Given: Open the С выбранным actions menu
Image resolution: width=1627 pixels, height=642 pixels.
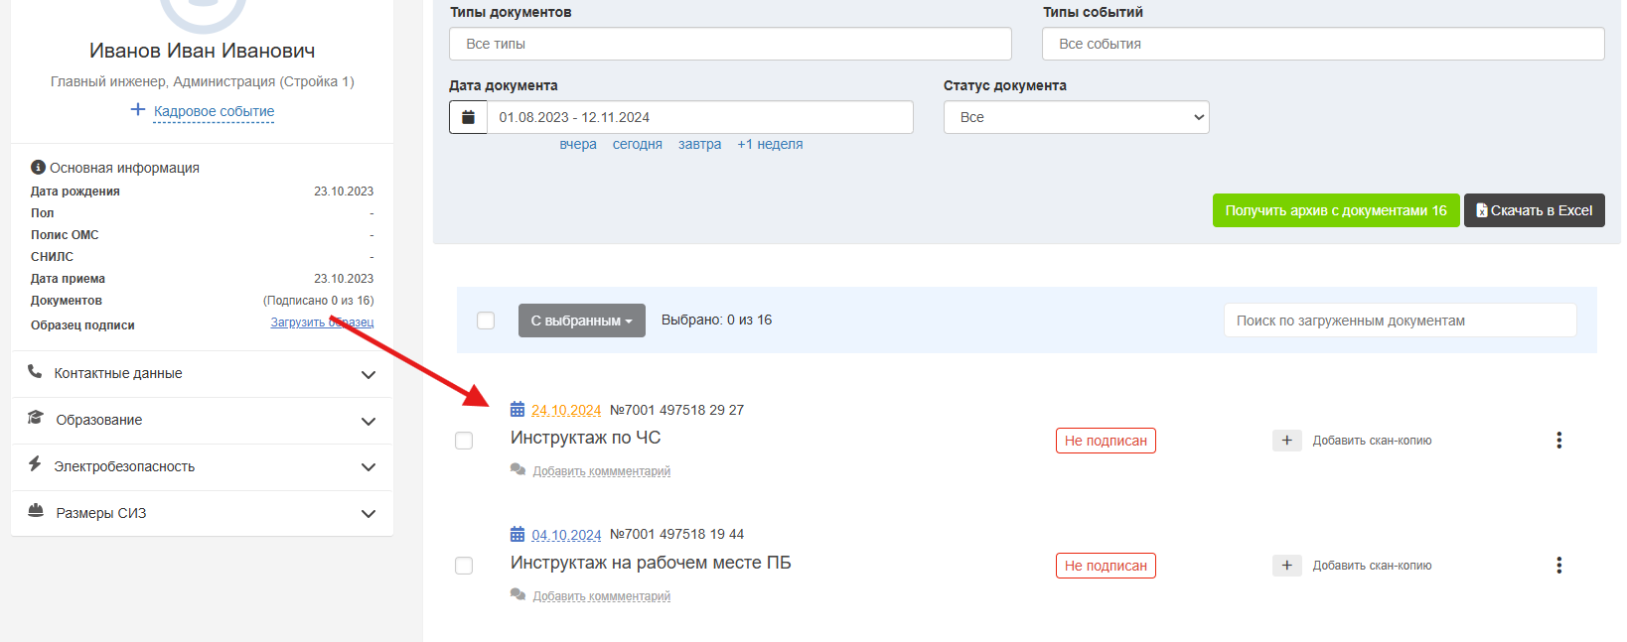Looking at the screenshot, I should click(582, 321).
